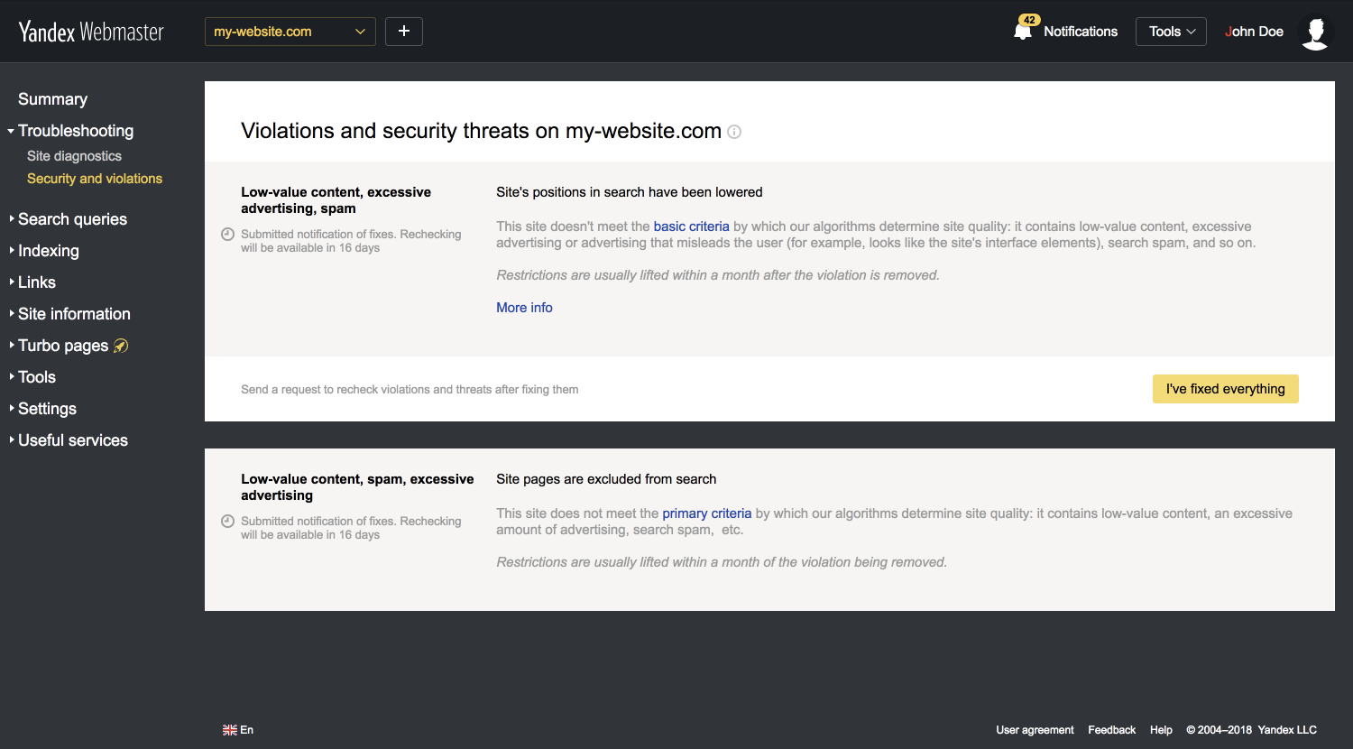1353x749 pixels.
Task: Click 'Low-value content, excessive advertising, spam' heading
Action: click(x=336, y=200)
